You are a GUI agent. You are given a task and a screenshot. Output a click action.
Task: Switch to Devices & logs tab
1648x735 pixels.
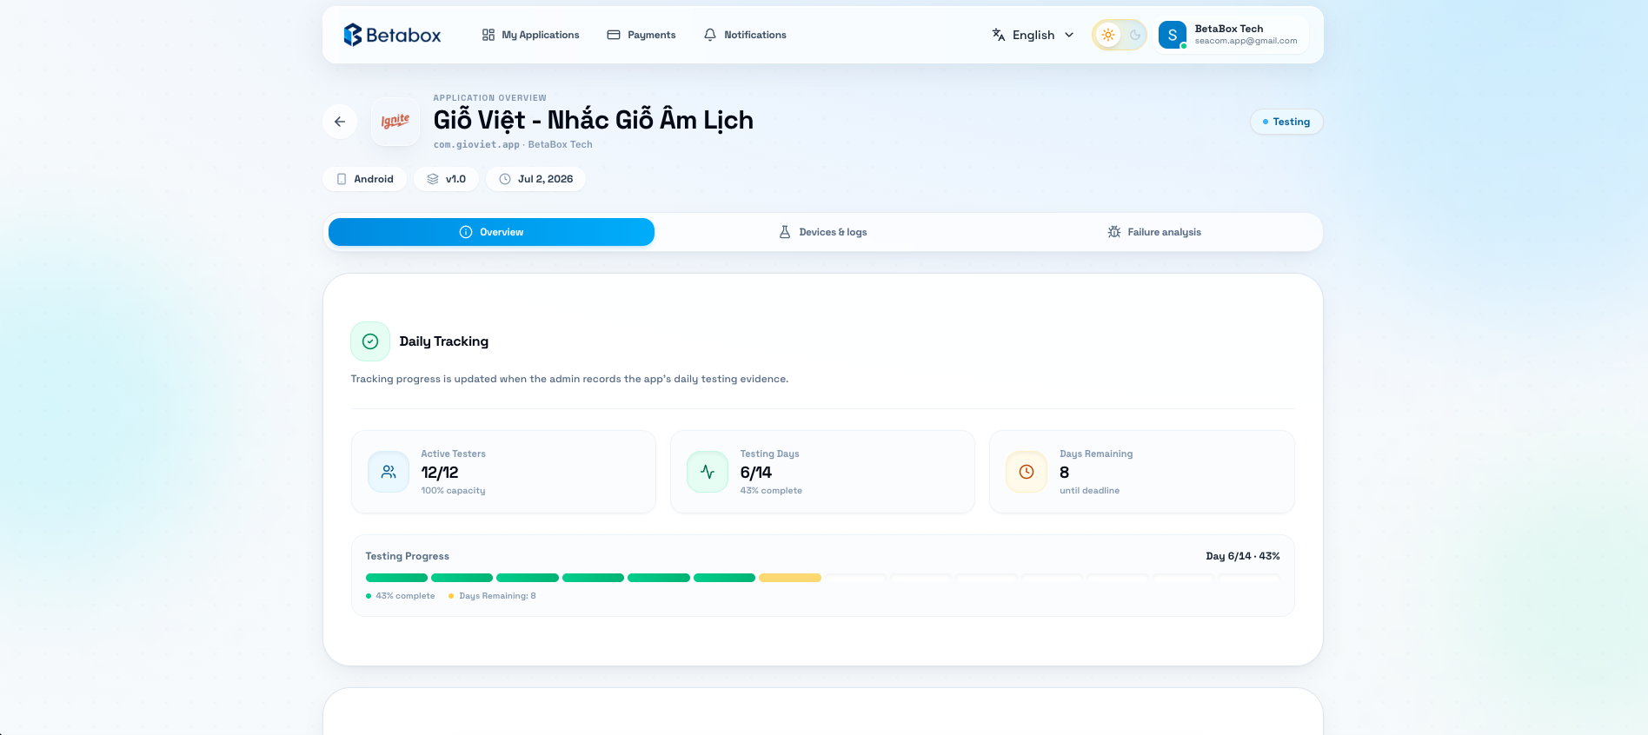(x=823, y=232)
